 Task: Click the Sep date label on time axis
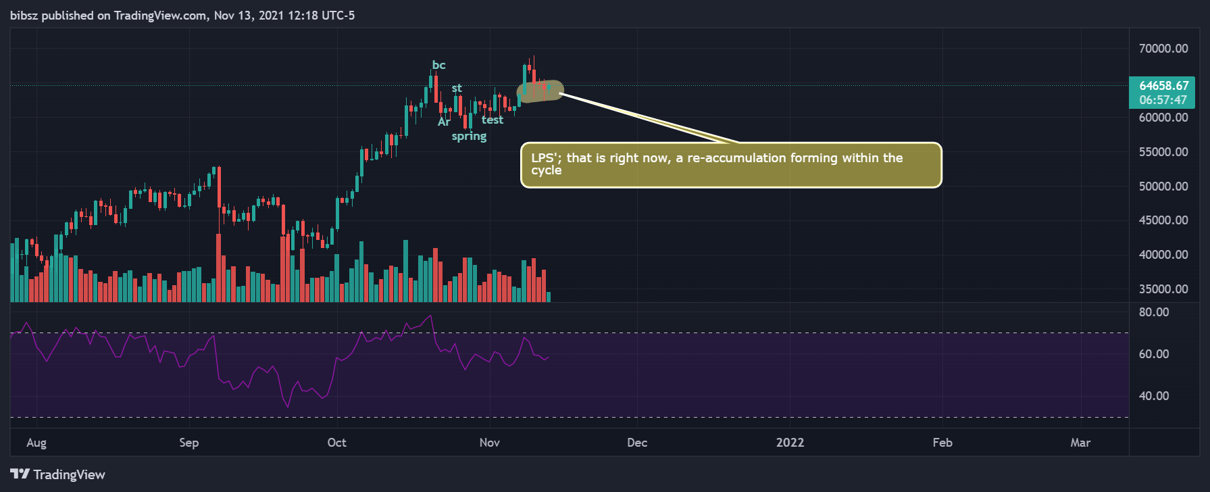[189, 443]
